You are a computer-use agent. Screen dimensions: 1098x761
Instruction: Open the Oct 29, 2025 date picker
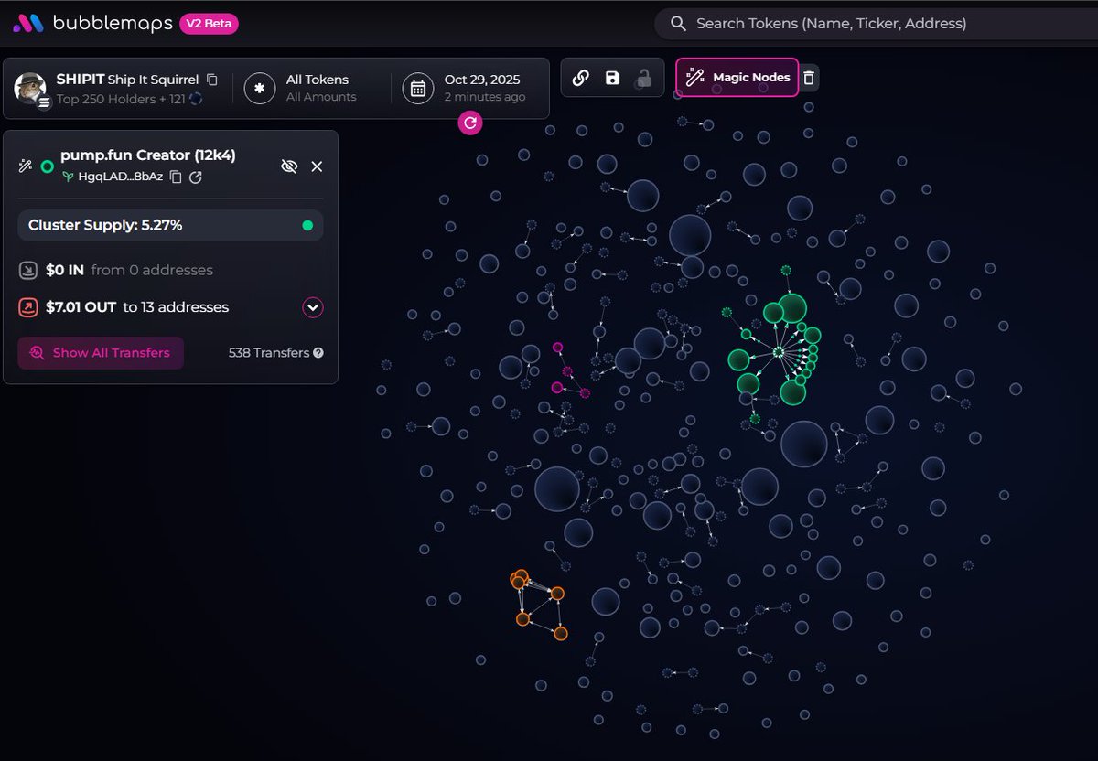(x=468, y=88)
